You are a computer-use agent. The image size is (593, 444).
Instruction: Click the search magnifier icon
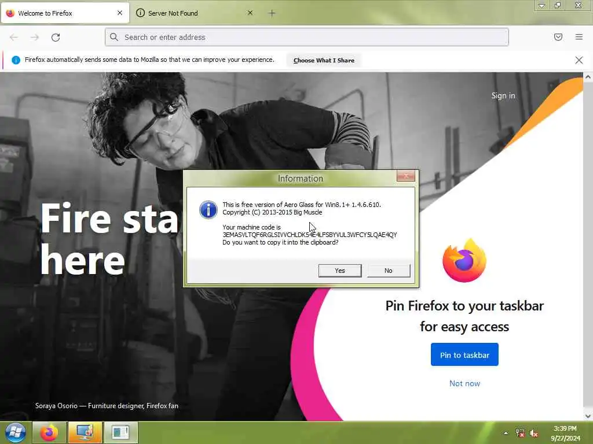click(114, 37)
